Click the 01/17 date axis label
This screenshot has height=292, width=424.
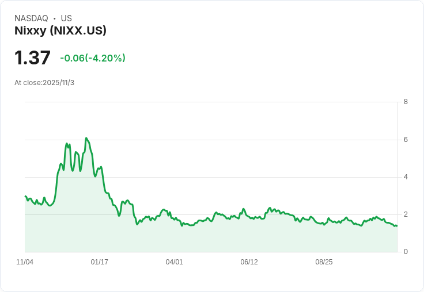100,262
